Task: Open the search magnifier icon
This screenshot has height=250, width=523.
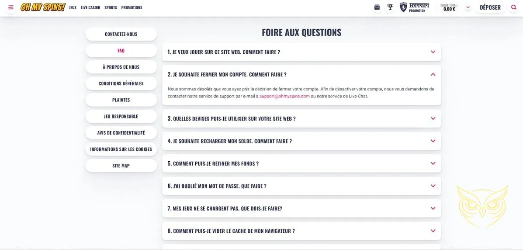Action: (x=514, y=7)
